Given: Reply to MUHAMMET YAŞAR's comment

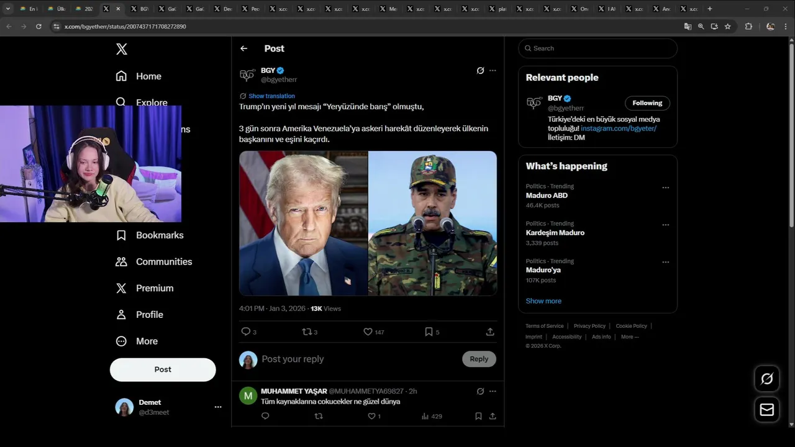Looking at the screenshot, I should pyautogui.click(x=265, y=417).
